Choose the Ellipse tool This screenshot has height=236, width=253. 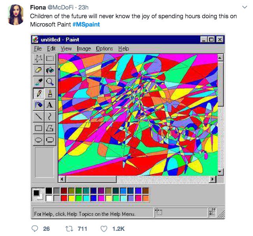click(x=39, y=140)
